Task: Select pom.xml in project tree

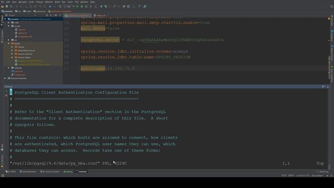Action: (17, 71)
